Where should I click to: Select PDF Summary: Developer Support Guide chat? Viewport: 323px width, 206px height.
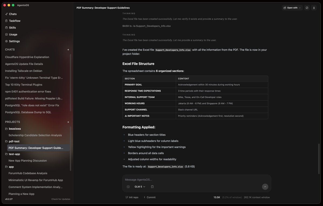point(38,148)
